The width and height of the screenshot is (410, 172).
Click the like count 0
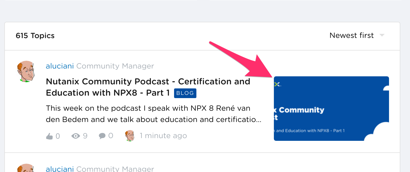click(58, 136)
